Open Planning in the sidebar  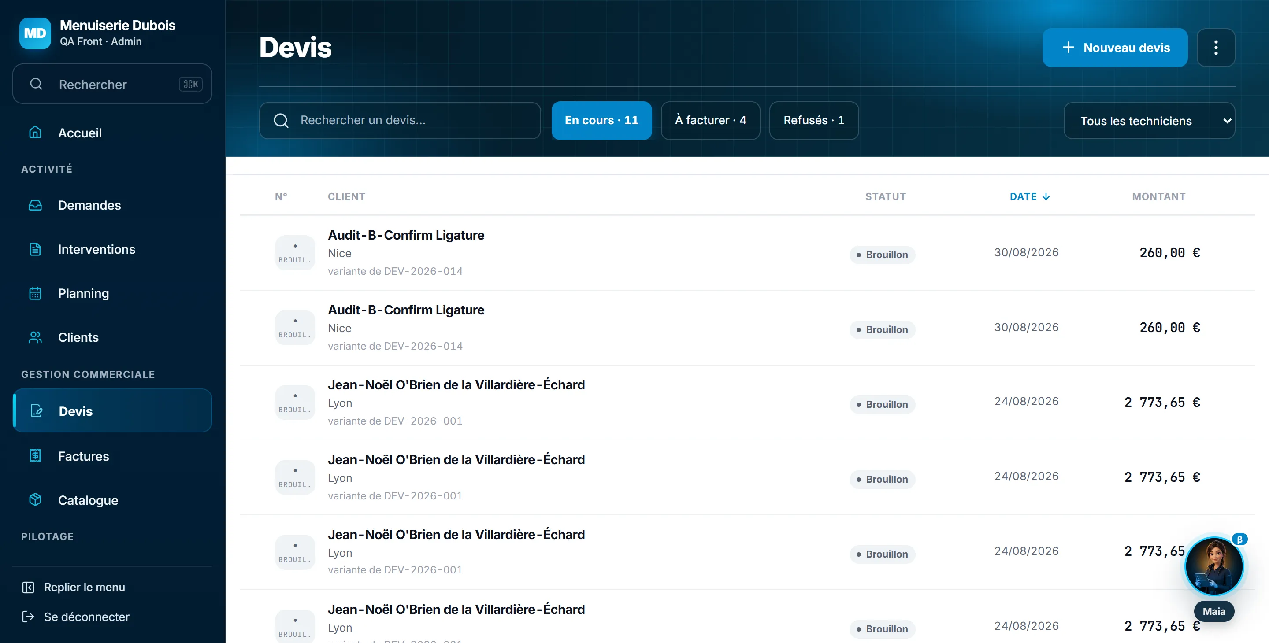pos(112,293)
